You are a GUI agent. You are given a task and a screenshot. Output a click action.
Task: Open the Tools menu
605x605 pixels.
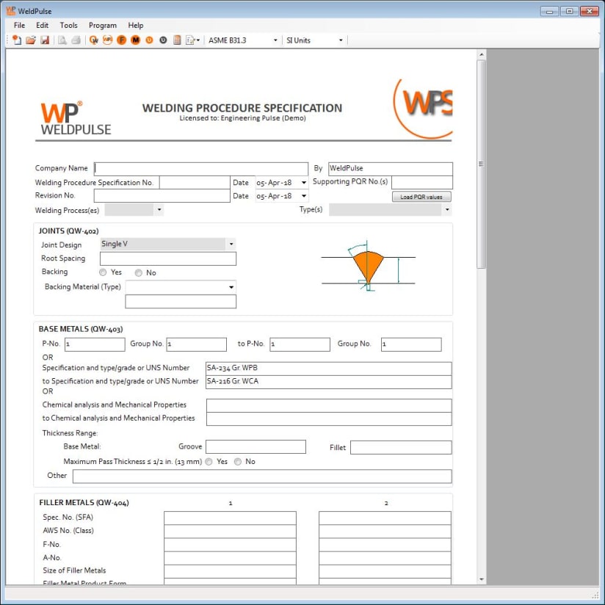pyautogui.click(x=69, y=26)
